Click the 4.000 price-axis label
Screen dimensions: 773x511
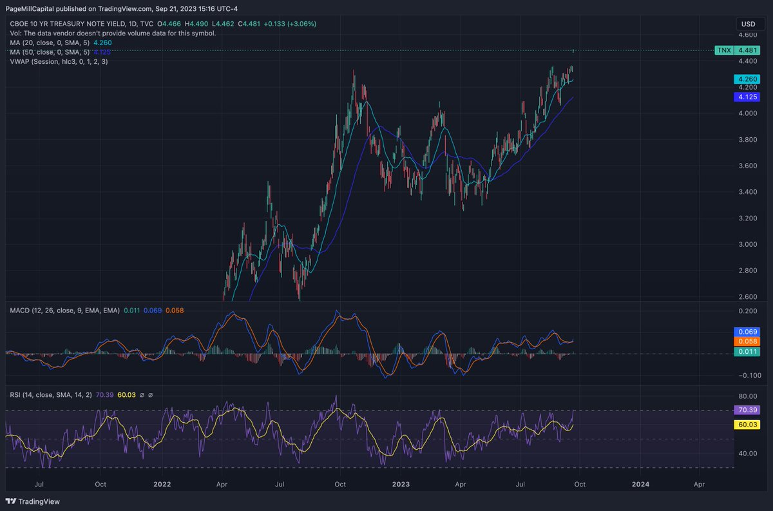pyautogui.click(x=747, y=113)
